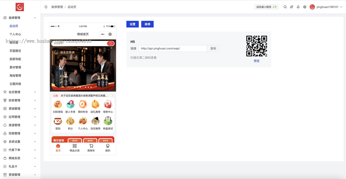Open notifications via the bell icon
The width and height of the screenshot is (346, 179).
[298, 7]
